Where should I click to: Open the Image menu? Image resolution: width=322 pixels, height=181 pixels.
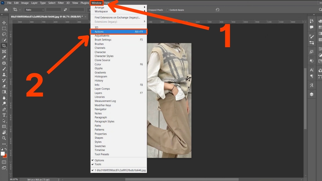(25, 3)
